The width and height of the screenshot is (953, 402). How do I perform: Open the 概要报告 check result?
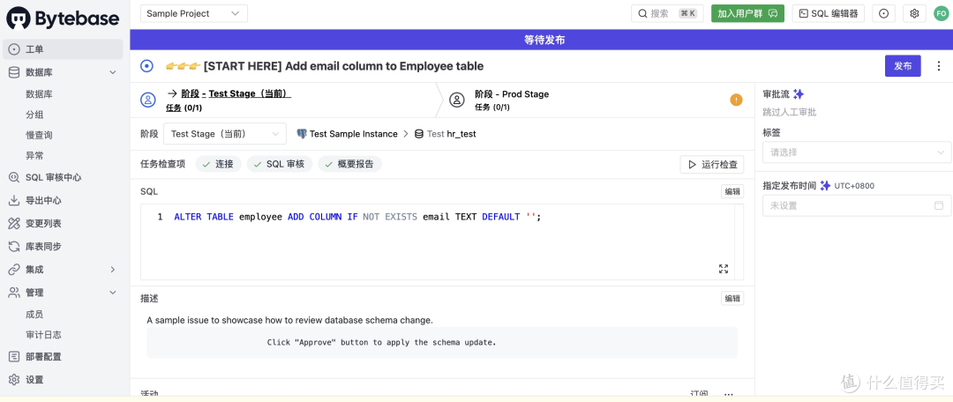point(350,164)
